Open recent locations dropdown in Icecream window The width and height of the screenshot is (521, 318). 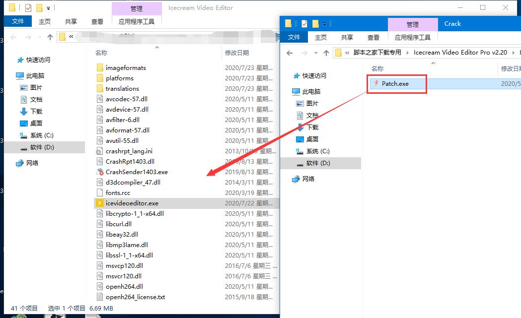[40, 37]
